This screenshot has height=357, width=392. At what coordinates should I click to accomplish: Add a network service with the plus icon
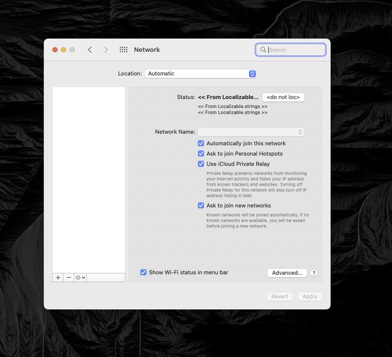pos(58,277)
